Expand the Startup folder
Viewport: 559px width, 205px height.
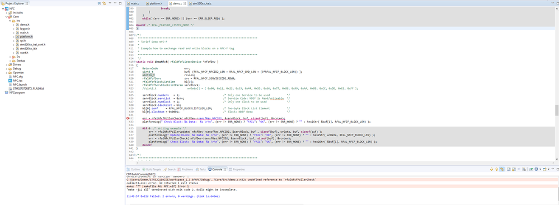click(x=10, y=60)
